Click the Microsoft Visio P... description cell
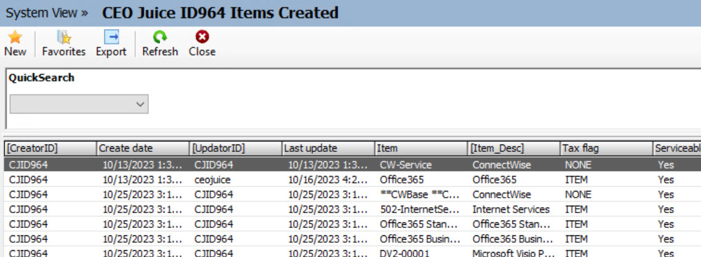 [x=514, y=253]
